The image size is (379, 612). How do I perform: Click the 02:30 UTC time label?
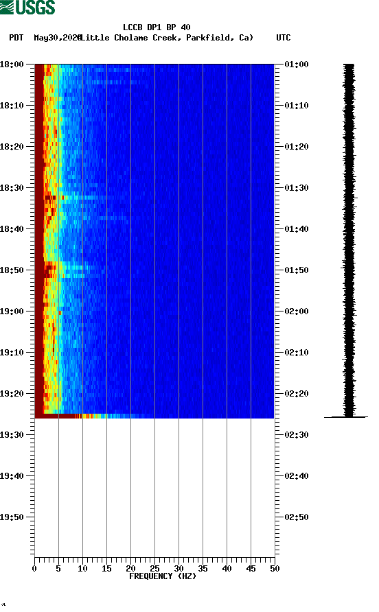[297, 435]
